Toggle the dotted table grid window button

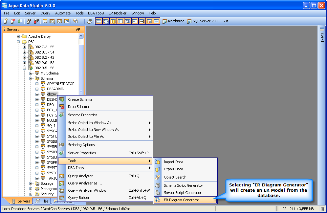pos(99,21)
